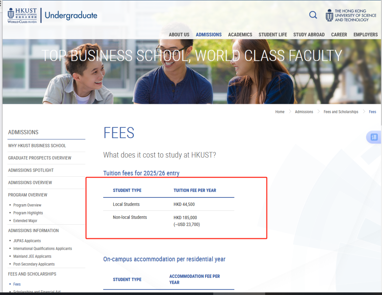Select Program Highlights in the sidebar
This screenshot has height=295, width=382.
point(28,213)
